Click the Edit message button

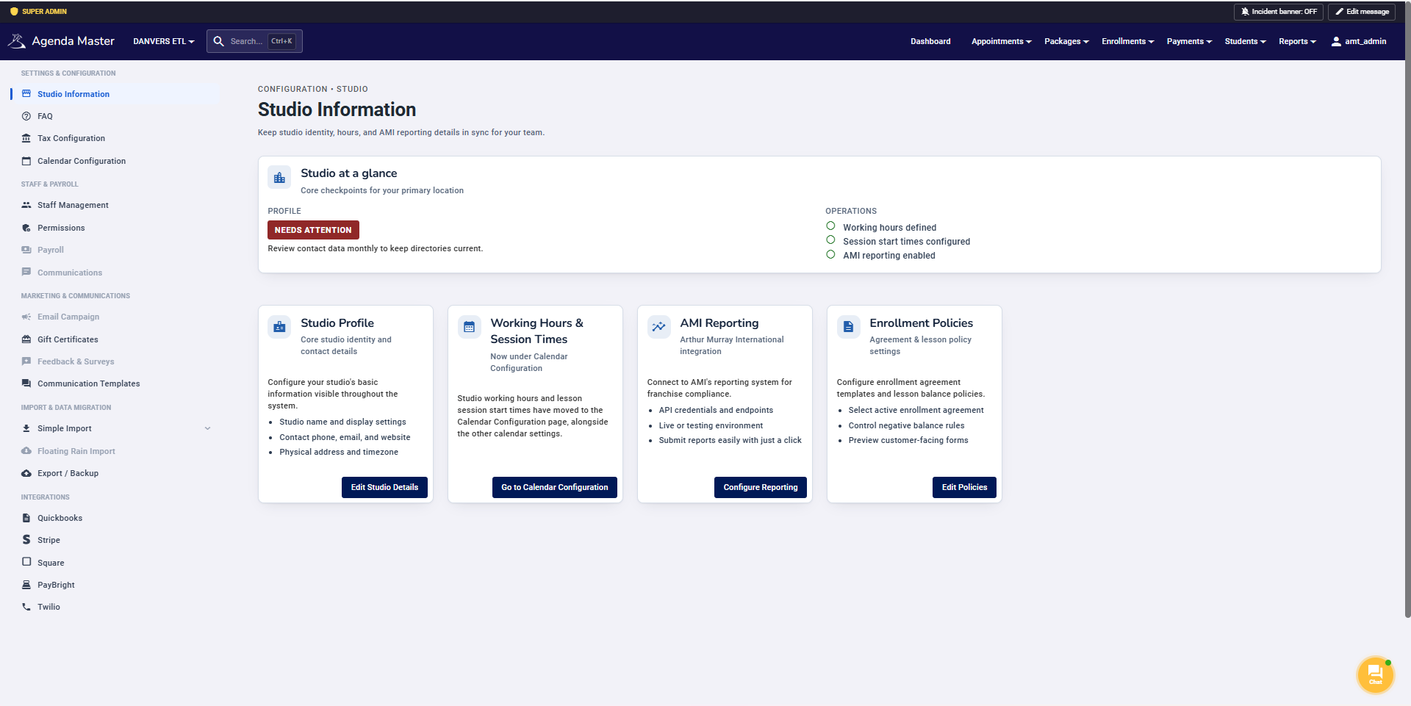(1362, 12)
